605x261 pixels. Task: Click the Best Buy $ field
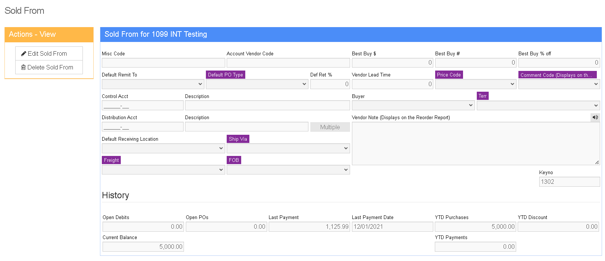[x=392, y=63]
